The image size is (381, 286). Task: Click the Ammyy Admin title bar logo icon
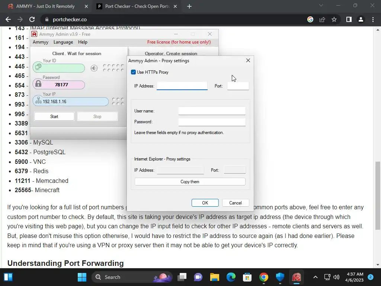click(x=35, y=34)
